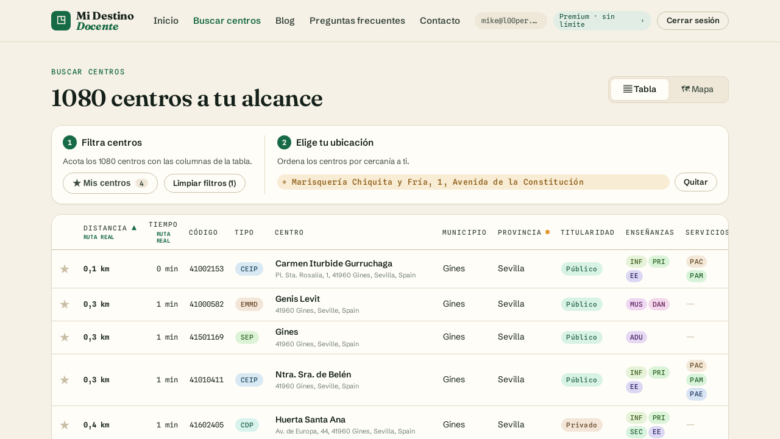780x439 pixels.
Task: Click the Marisquería Chiquita y Fría location field
Action: click(x=473, y=182)
